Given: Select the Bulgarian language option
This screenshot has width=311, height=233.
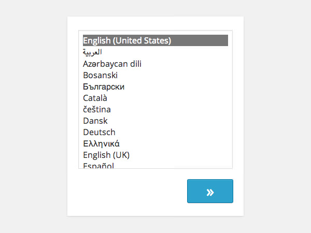Looking at the screenshot, I should point(103,86).
